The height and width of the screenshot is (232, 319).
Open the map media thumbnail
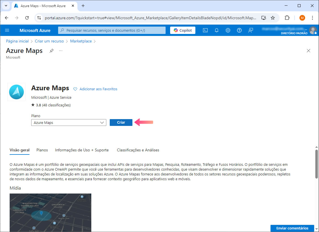(x=50, y=213)
